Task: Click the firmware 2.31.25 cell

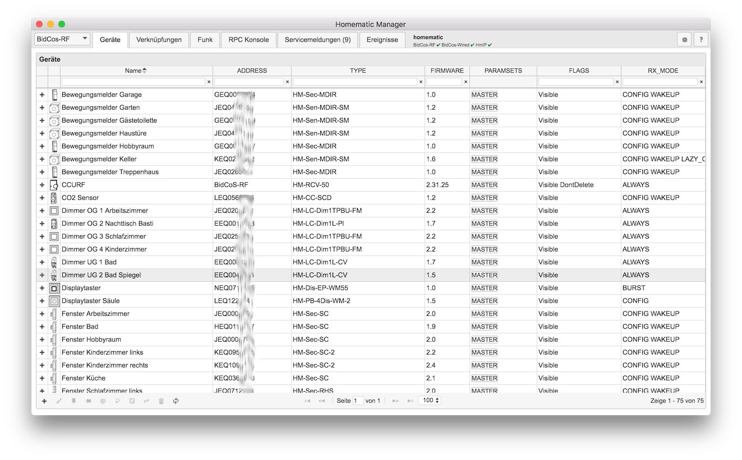Action: [447, 185]
